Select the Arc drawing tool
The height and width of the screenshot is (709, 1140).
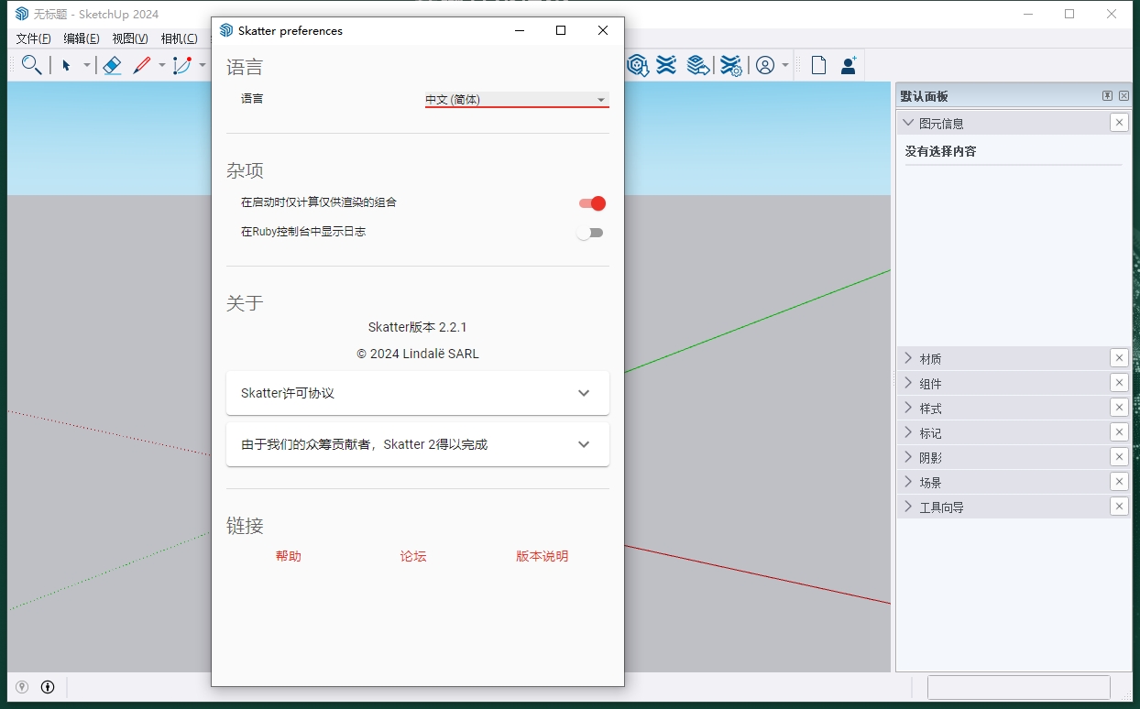click(x=182, y=65)
